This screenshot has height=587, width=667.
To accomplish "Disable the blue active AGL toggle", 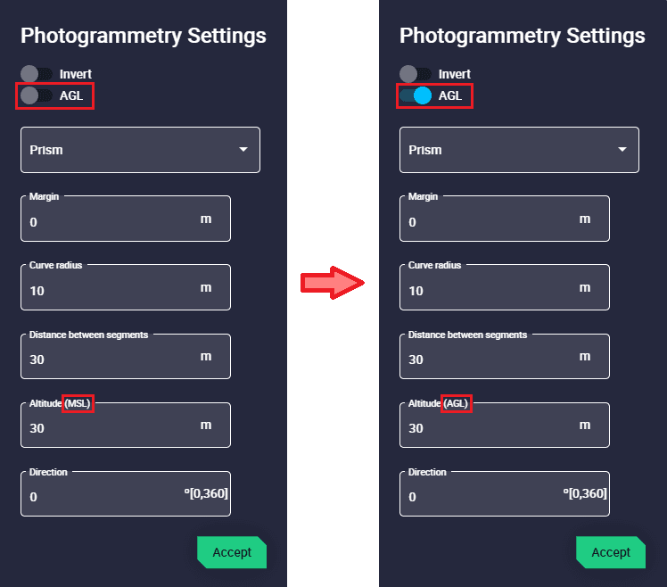I will point(416,95).
